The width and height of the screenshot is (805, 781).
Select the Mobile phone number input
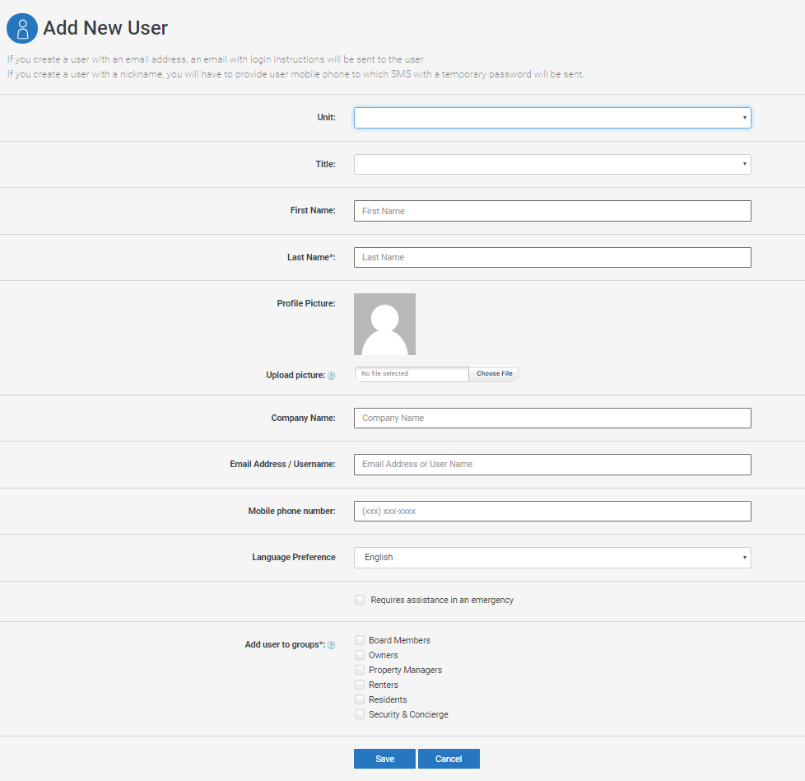point(552,512)
